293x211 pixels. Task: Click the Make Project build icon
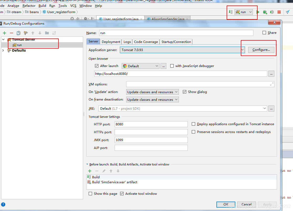coord(231,12)
